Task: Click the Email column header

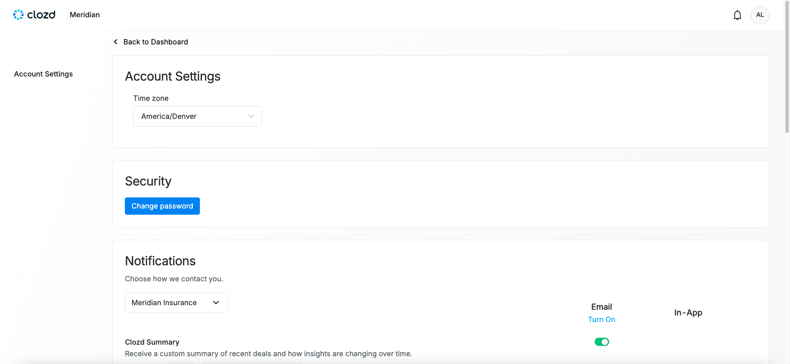Action: [x=602, y=307]
